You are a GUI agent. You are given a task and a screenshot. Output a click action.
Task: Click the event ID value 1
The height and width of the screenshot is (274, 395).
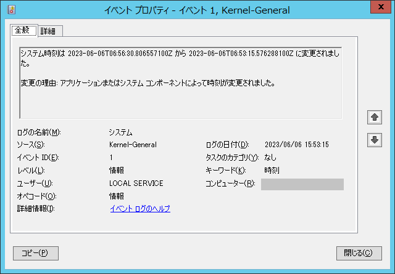(x=111, y=158)
